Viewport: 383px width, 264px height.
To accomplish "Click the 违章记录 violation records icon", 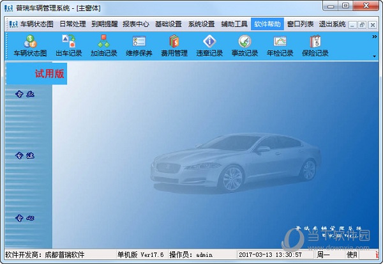I will [x=209, y=47].
